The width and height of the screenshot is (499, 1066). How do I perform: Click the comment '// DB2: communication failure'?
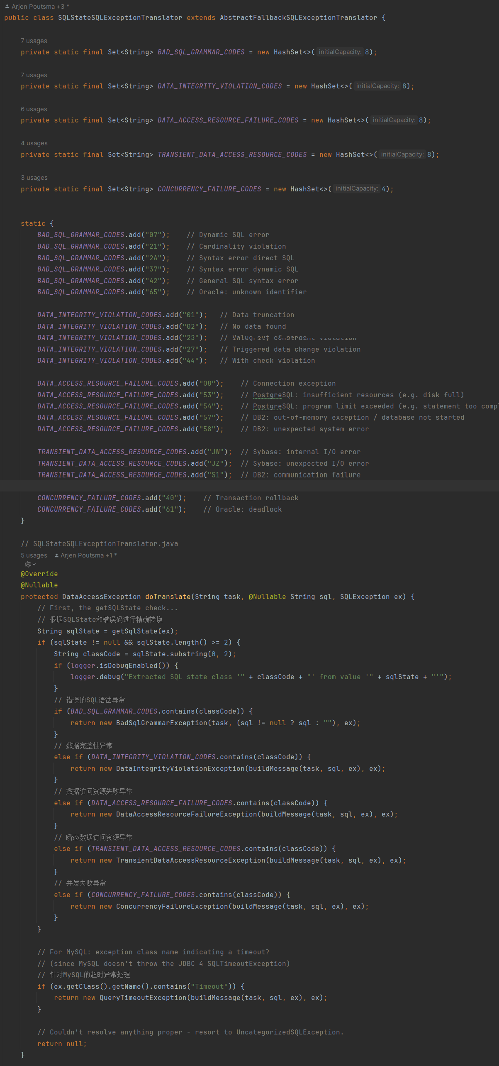[300, 475]
